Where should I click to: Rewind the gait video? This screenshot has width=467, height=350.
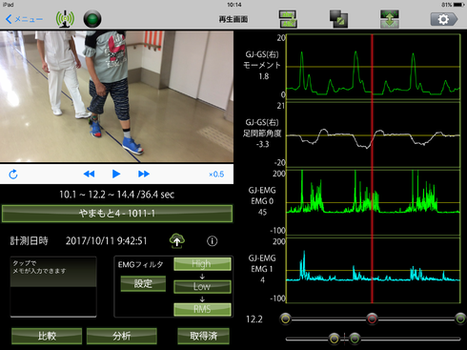click(89, 174)
